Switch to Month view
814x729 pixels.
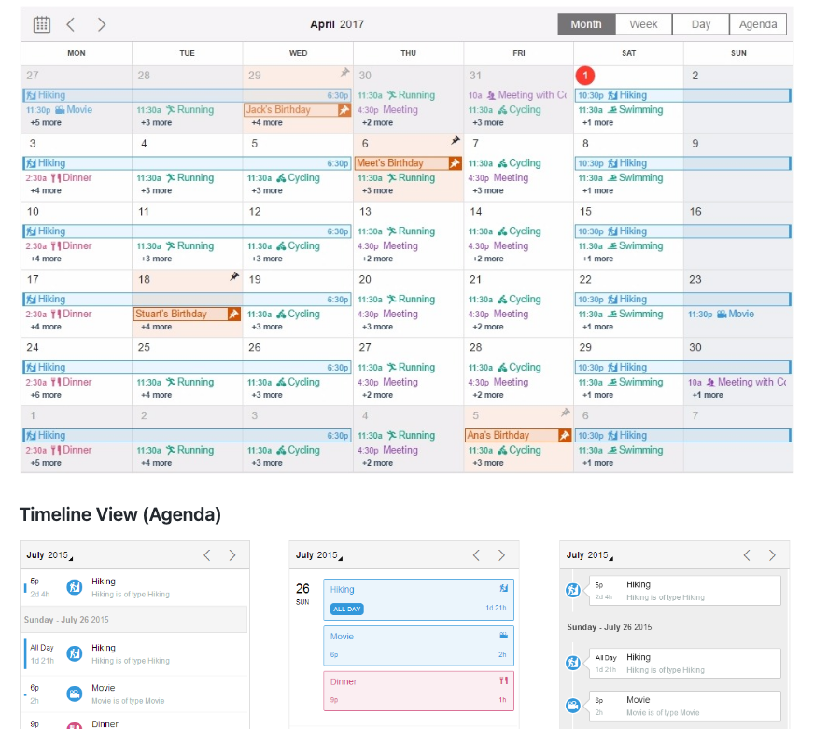coord(586,24)
